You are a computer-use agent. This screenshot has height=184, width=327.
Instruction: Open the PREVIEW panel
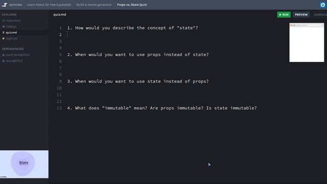pos(301,15)
